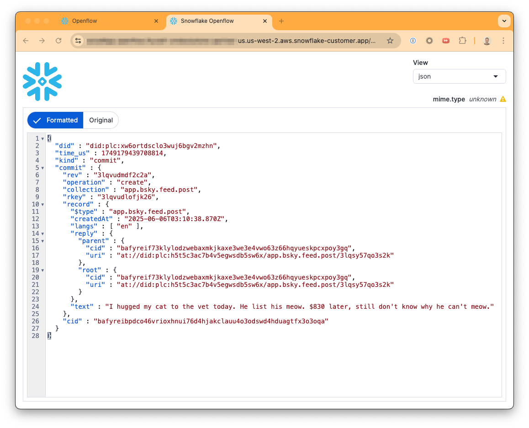The width and height of the screenshot is (529, 428).
Task: Collapse the parent object on line 15
Action: 42,241
